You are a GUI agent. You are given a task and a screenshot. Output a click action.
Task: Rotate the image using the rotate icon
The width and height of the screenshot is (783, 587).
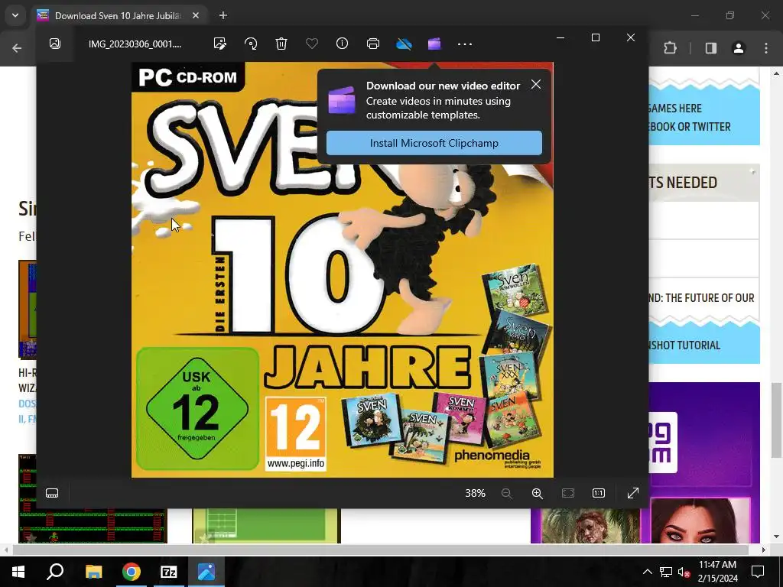coord(251,44)
